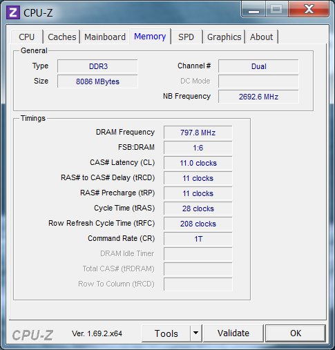Screen dimensions: 335x350
Task: Click the Row Refresh Cycle Time label
Action: pos(102,223)
